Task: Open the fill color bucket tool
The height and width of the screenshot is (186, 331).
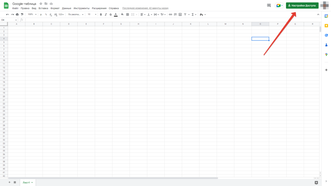Action: point(122,15)
